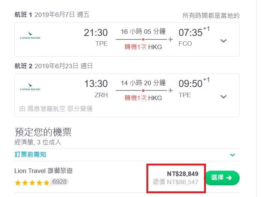Viewport: 261px width, 197px height.
Task: Click airplane icon on flight 2 route line
Action: (171, 90)
